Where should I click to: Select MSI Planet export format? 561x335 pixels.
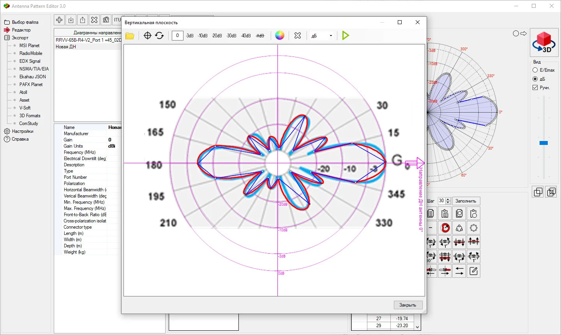[x=29, y=46]
